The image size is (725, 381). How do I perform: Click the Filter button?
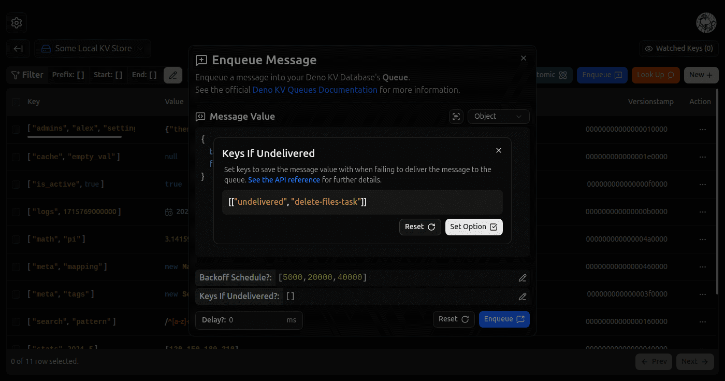(x=27, y=75)
